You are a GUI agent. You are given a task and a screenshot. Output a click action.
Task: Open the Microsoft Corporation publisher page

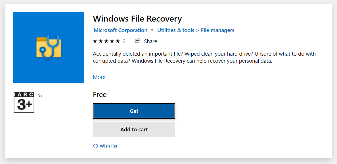coord(120,30)
